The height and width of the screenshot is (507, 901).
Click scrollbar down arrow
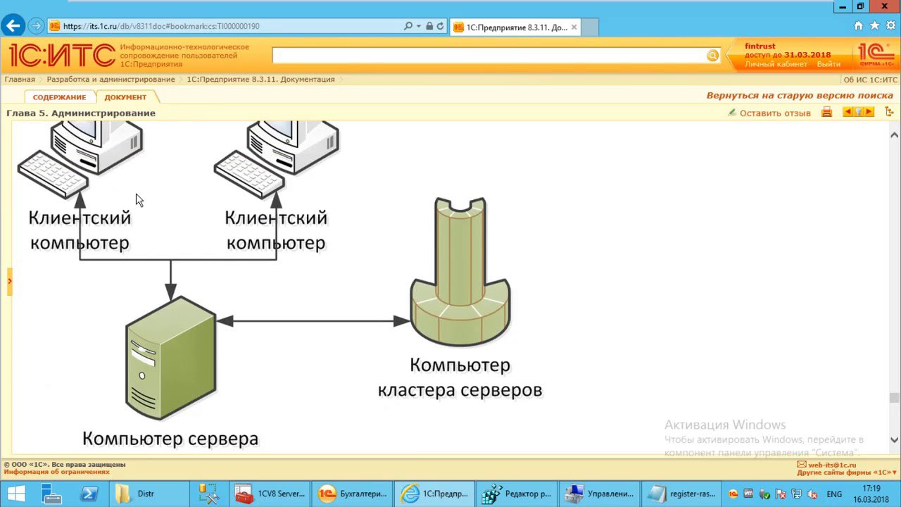pyautogui.click(x=894, y=440)
